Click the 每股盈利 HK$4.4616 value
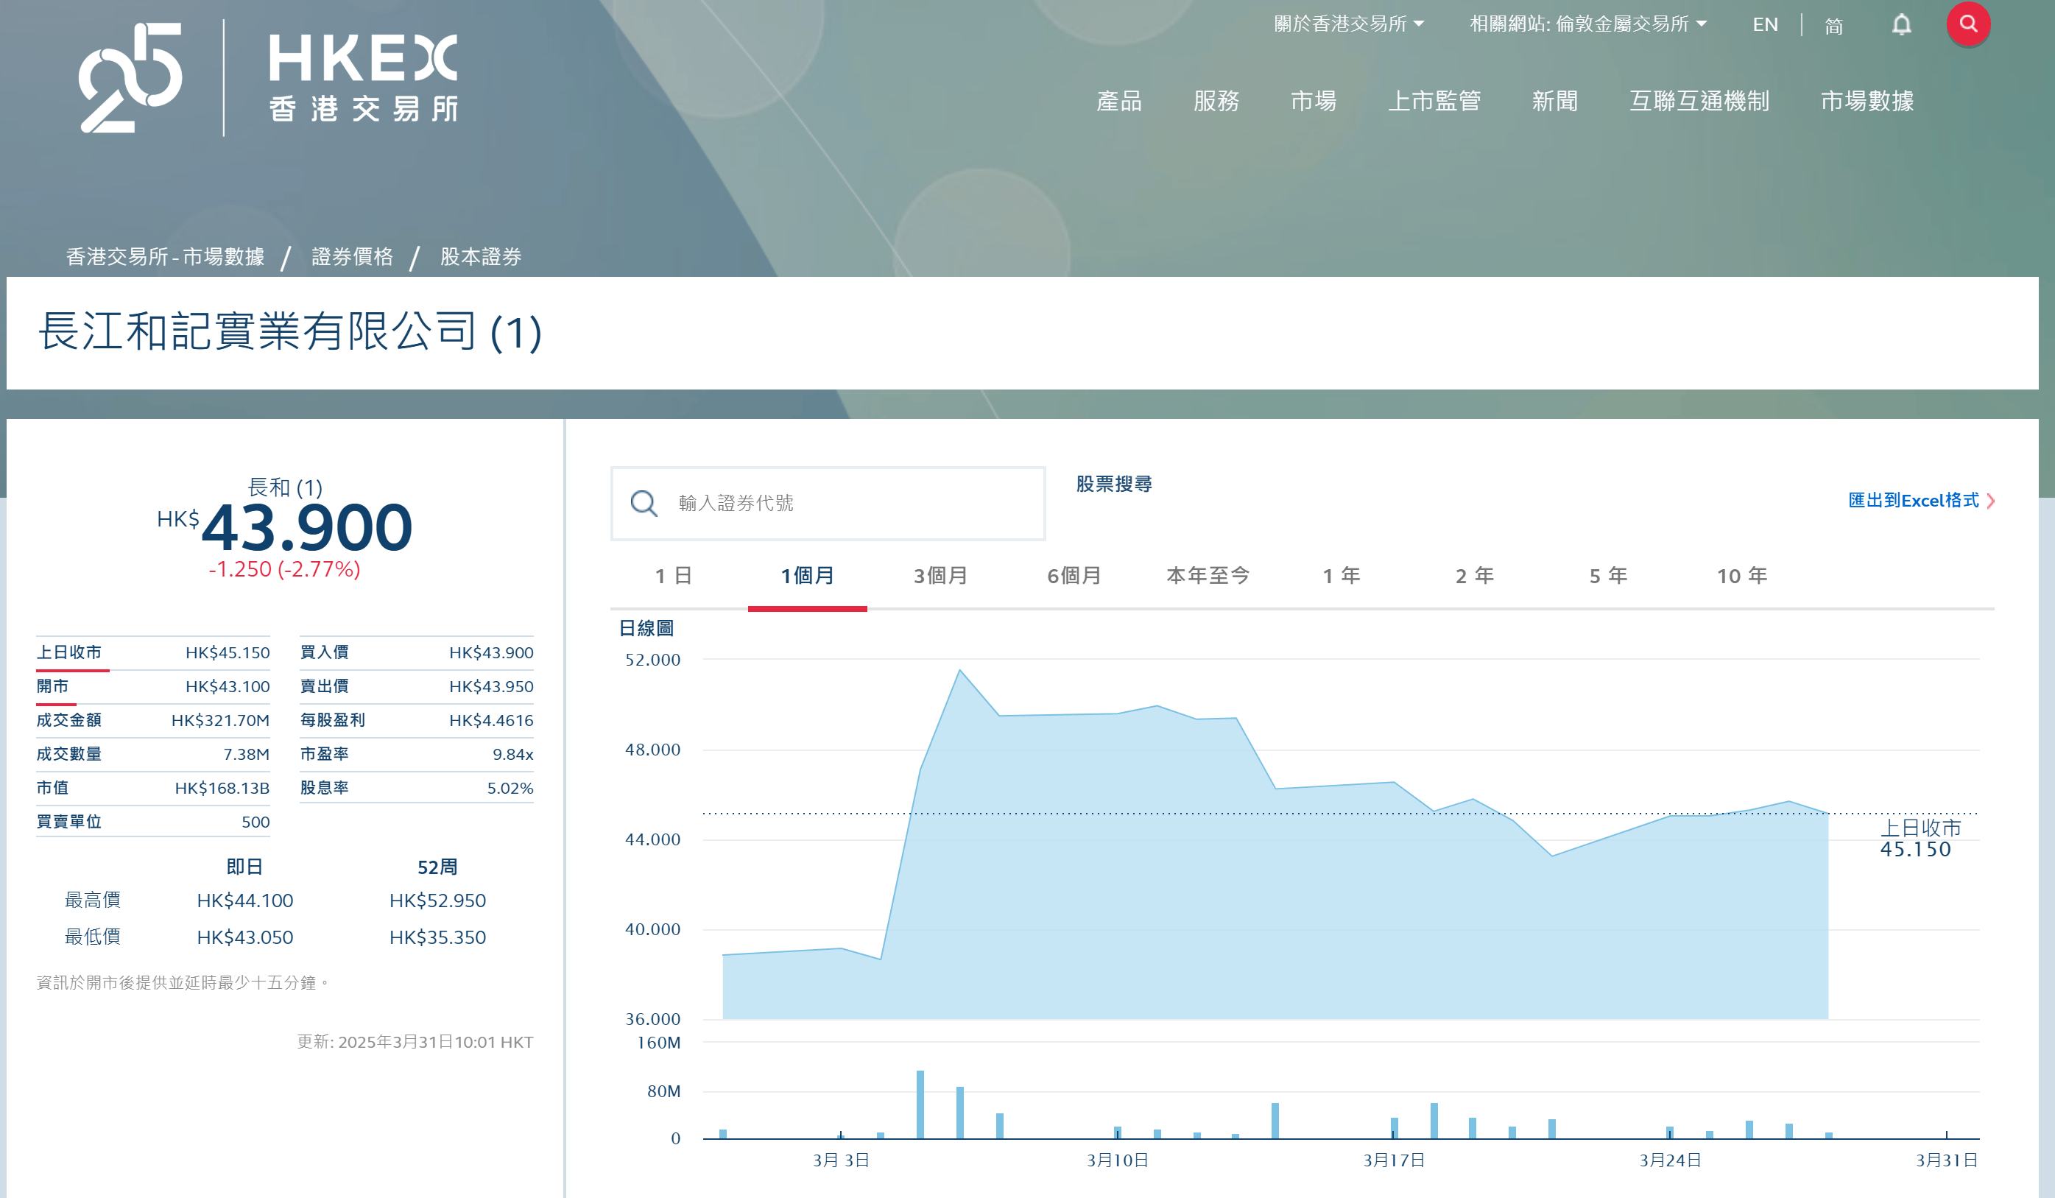Viewport: 2055px width, 1198px height. coord(491,721)
